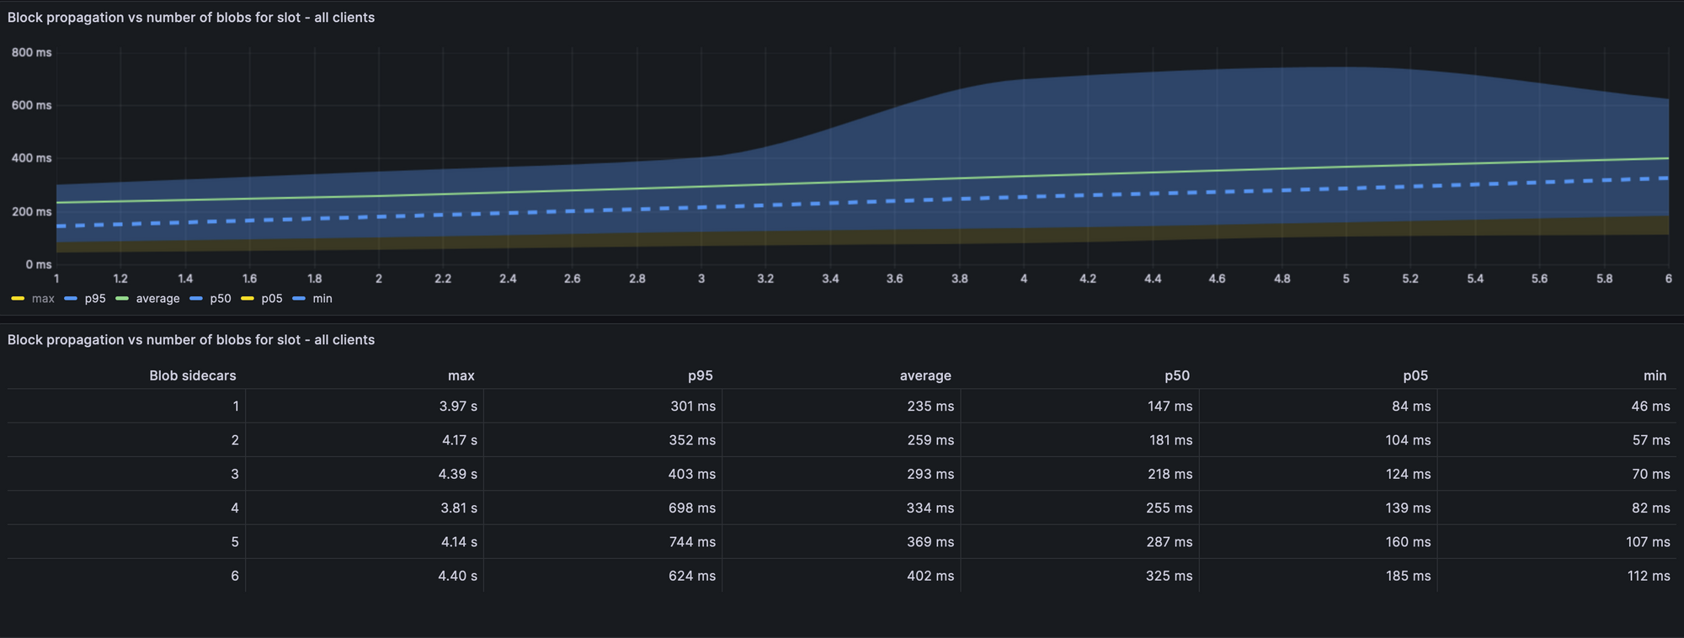
Task: Sort table by average column header
Action: coord(925,375)
